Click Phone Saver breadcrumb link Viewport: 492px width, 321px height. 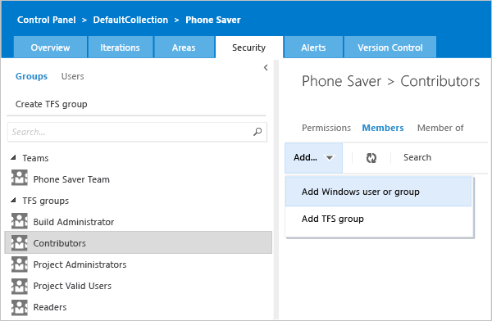click(213, 20)
